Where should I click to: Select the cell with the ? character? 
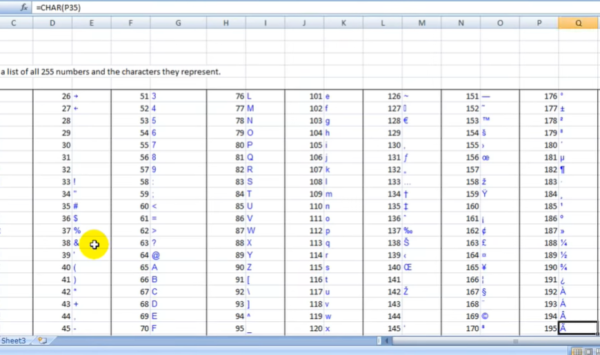179,243
